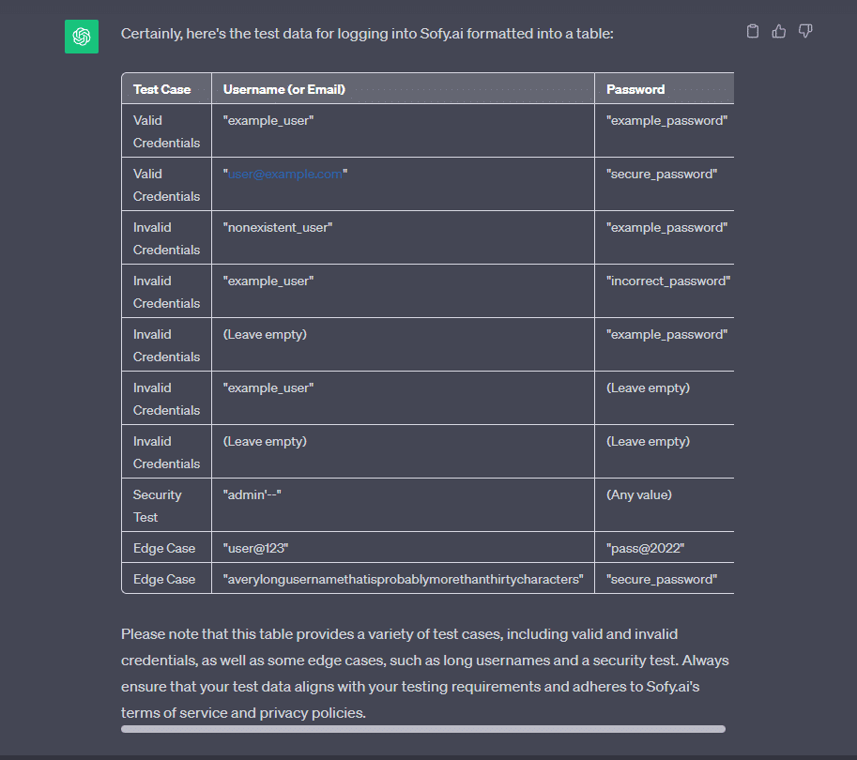Viewport: 857px width, 760px height.
Task: Open the user@example.com email link
Action: pyautogui.click(x=284, y=174)
